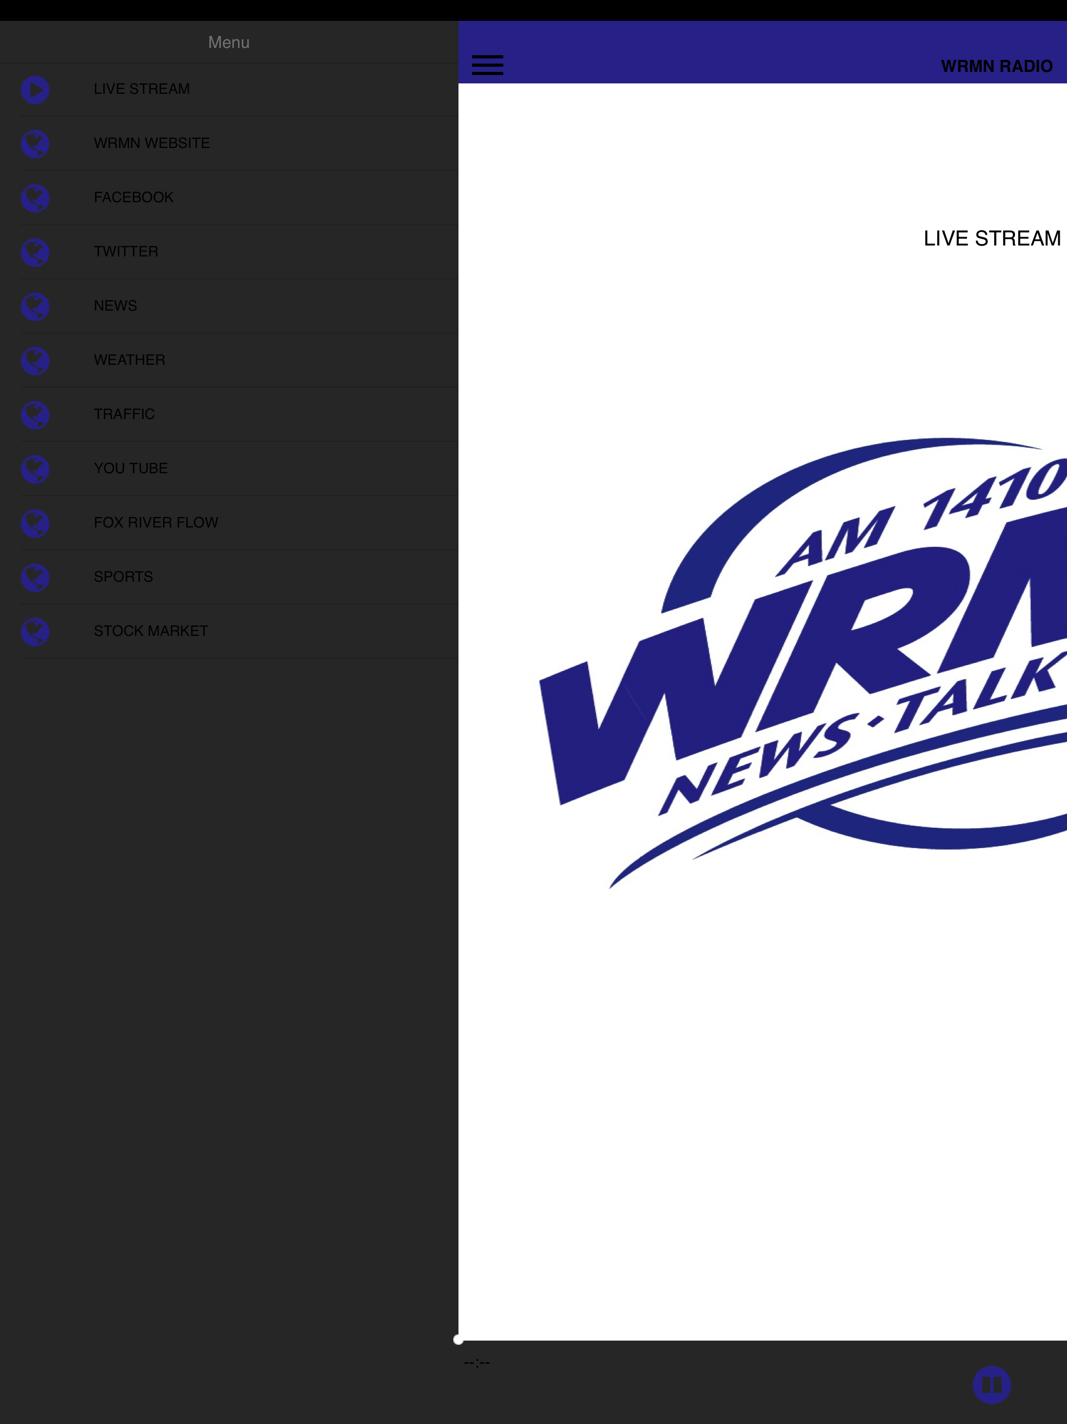
Task: Tap the play icon beside LIVE STREAM
Action: 35,90
